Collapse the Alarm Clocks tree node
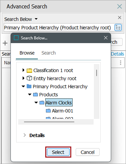 point(36,102)
